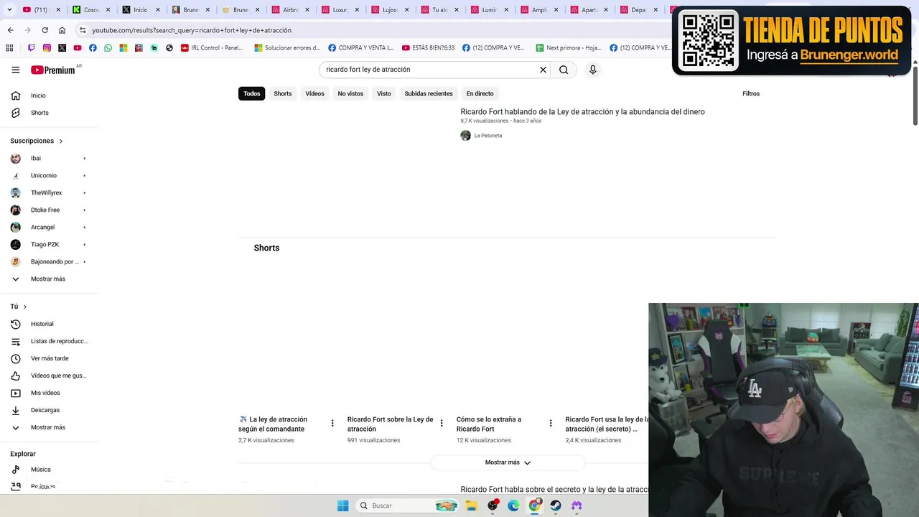Select the Shorts filter chip

click(x=283, y=93)
